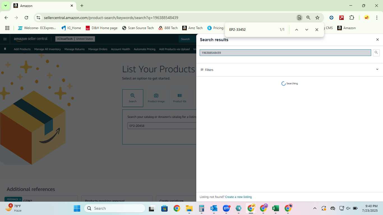Open Welcome- ECExpress bookmark

37,28
